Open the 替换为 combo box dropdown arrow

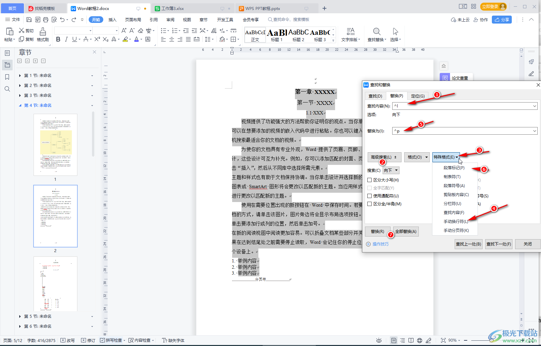coord(534,131)
